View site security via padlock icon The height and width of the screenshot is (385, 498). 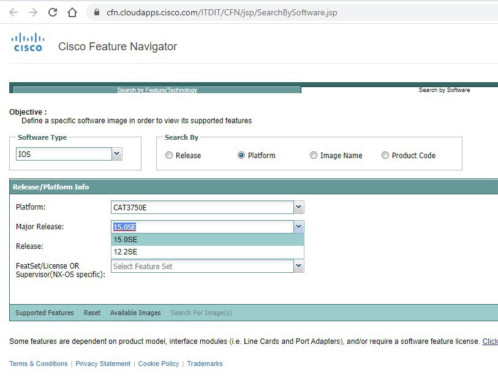point(97,12)
